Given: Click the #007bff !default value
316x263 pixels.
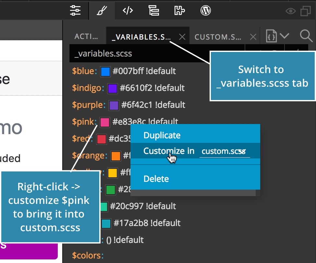Looking at the screenshot, I should (x=144, y=71).
